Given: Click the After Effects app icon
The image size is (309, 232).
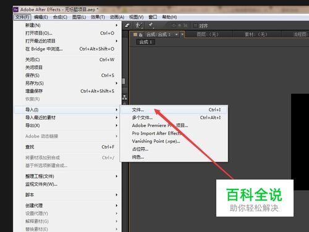Looking at the screenshot, I should 16,9.
